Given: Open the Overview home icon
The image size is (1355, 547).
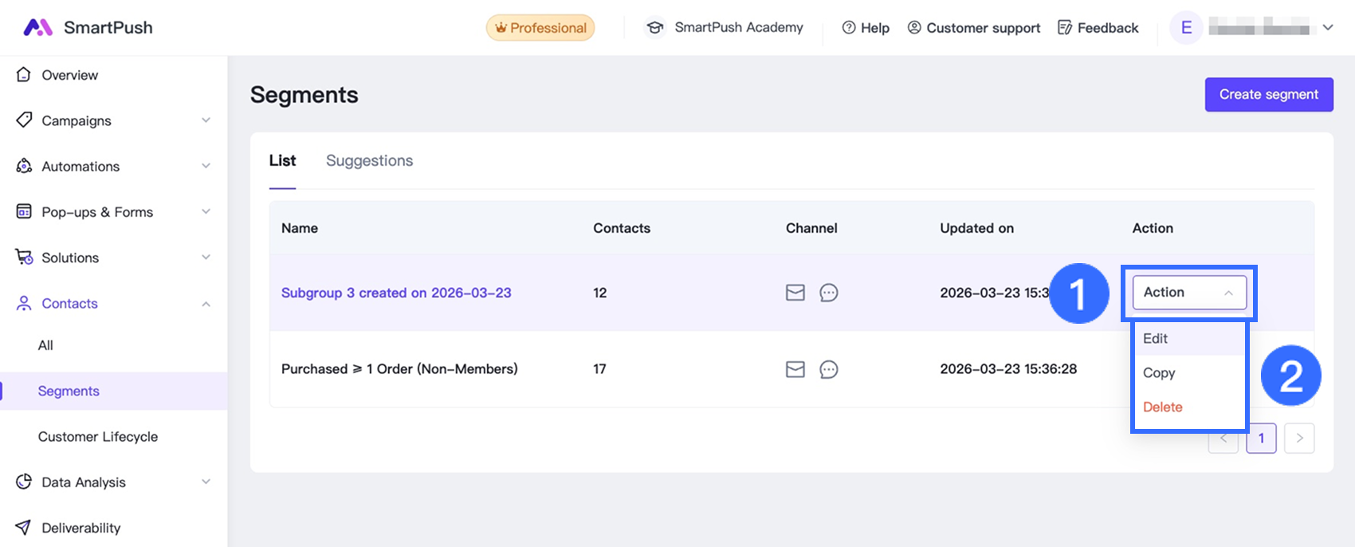Looking at the screenshot, I should [x=24, y=75].
